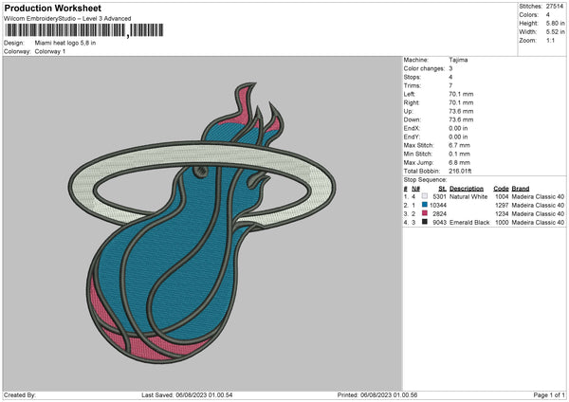
Task: Click the Colorway 1 text
Action: point(51,51)
